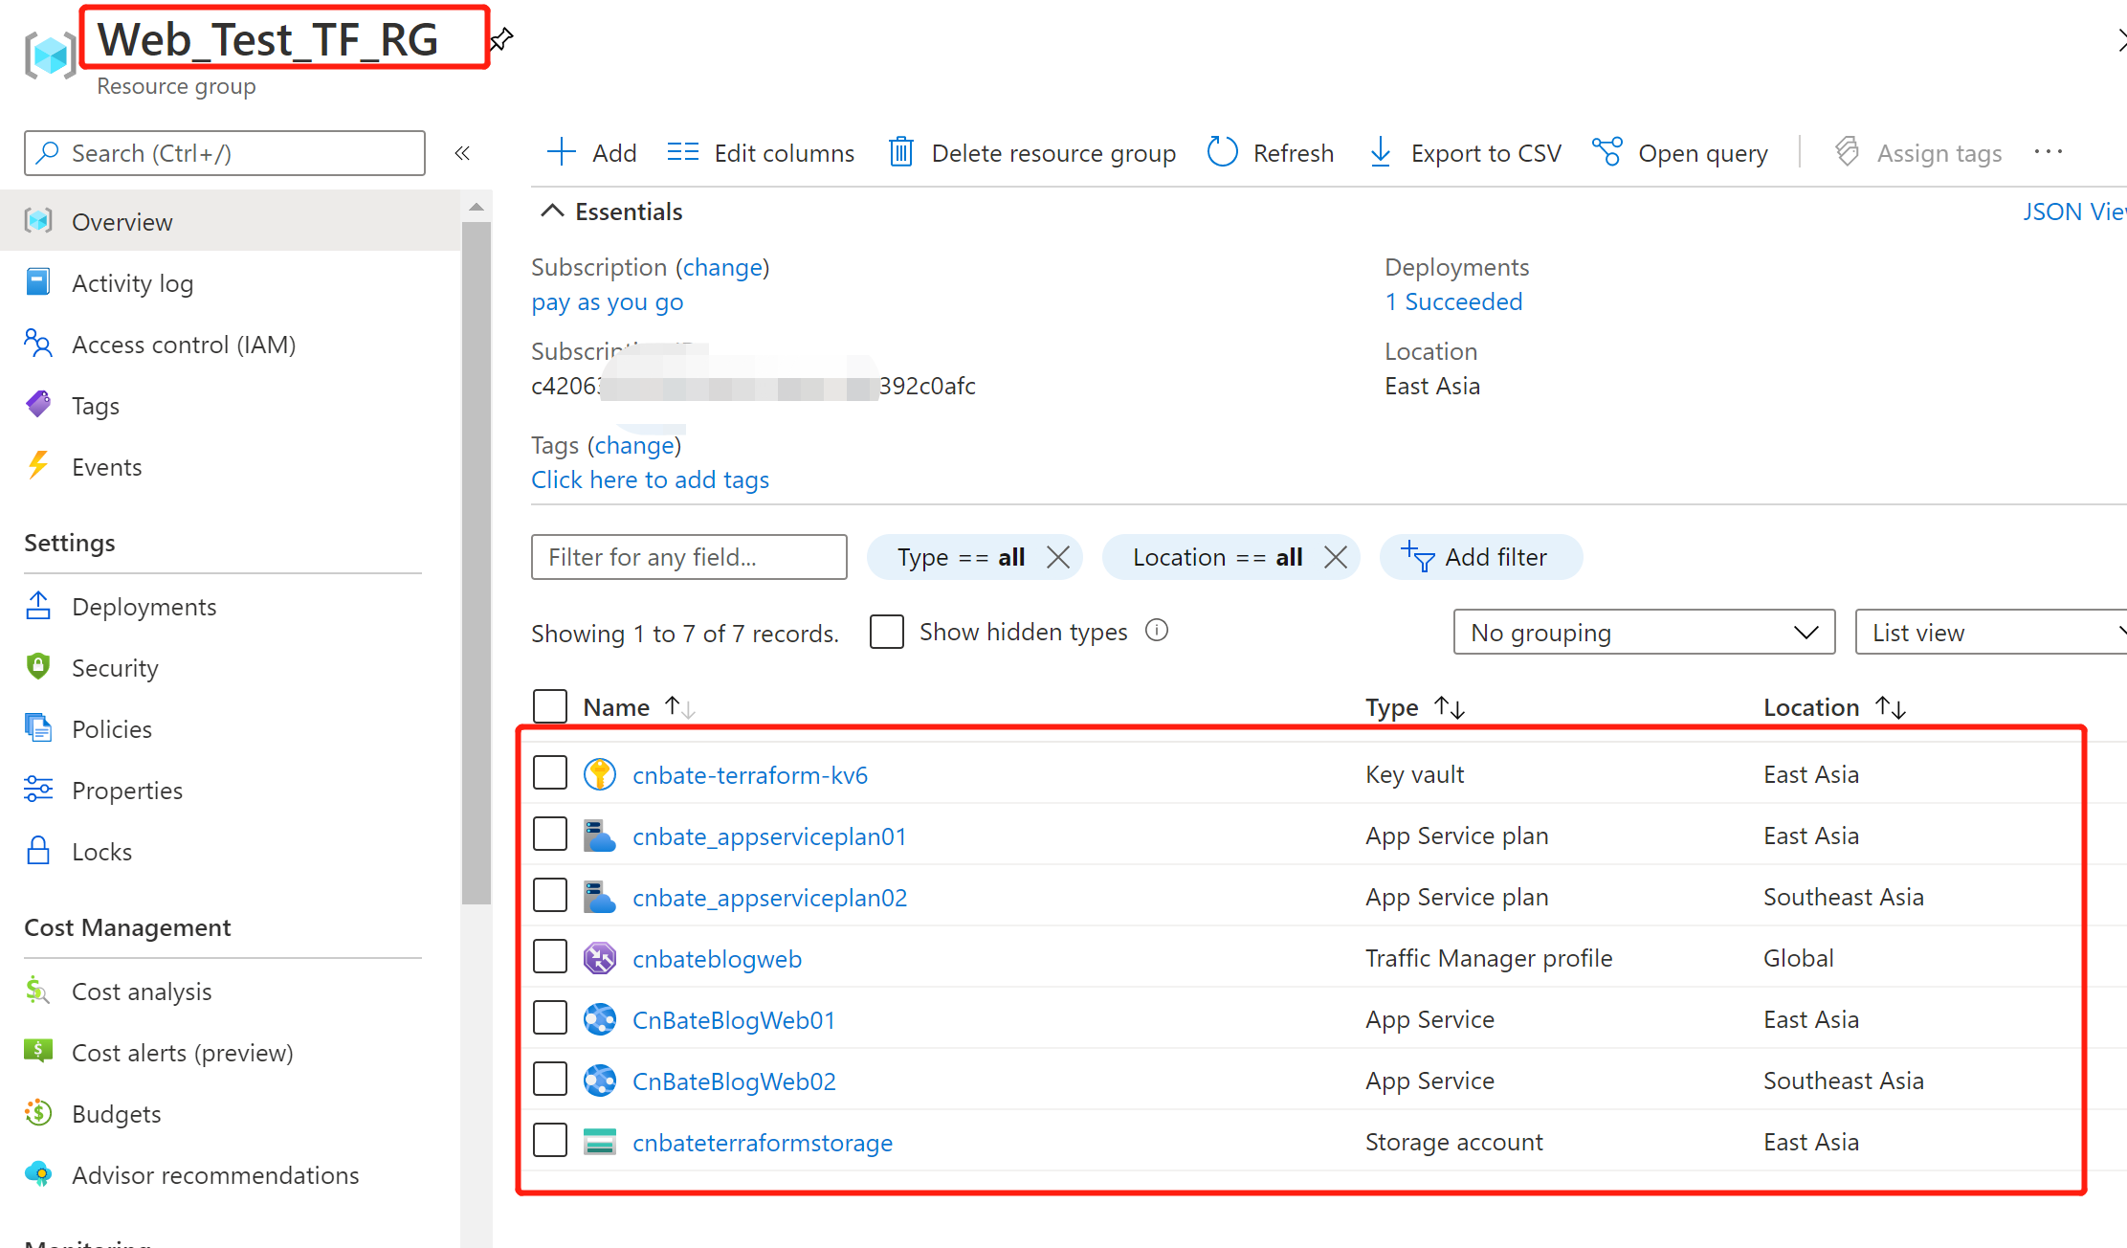The width and height of the screenshot is (2127, 1248).
Task: Click Add filter button
Action: coord(1480,557)
